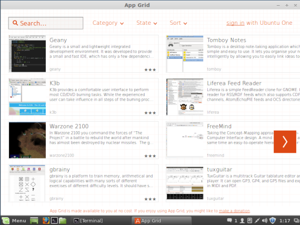Open the file manager folder icon

[63, 221]
